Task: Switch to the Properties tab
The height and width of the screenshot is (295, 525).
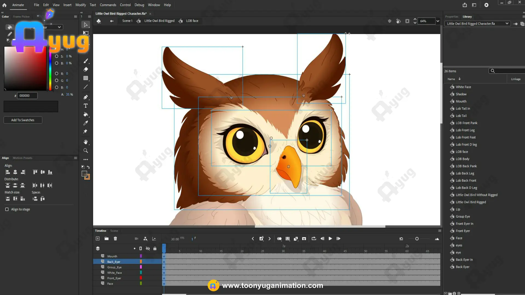Action: (451, 17)
